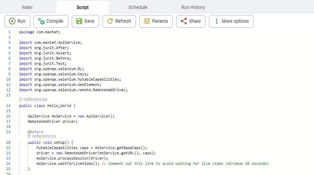Click the Compile gears icon
314x175 pixels.
click(41, 21)
